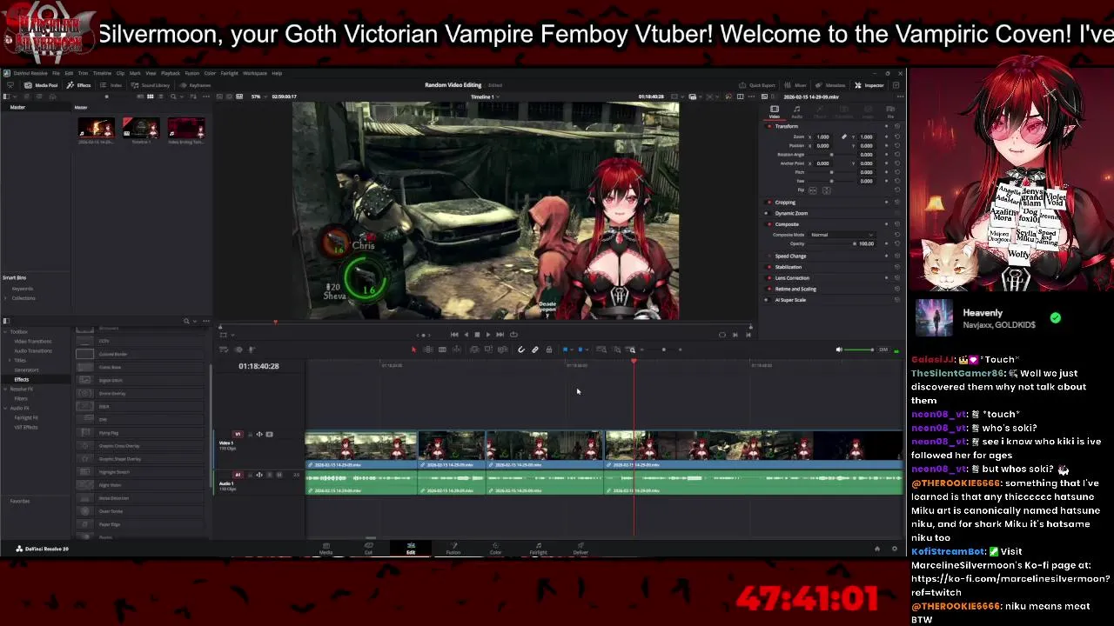The width and height of the screenshot is (1114, 626).
Task: Open Project Manager home icon
Action: [877, 549]
